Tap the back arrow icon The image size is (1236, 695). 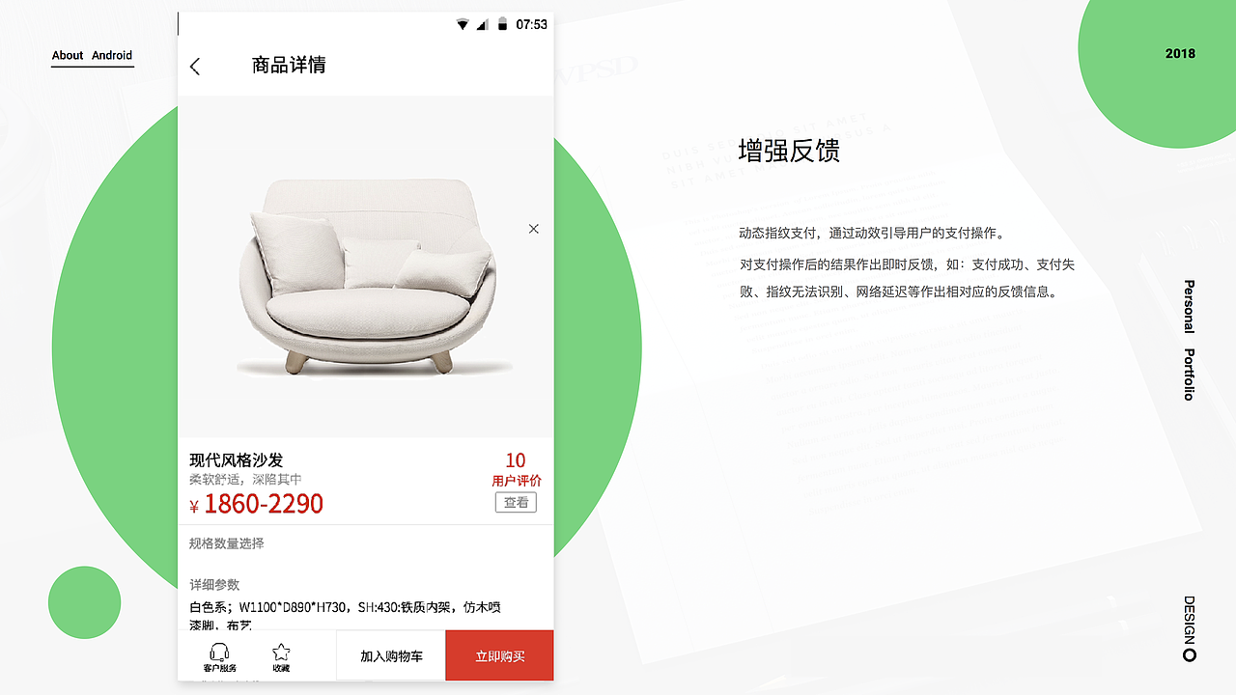[x=195, y=66]
